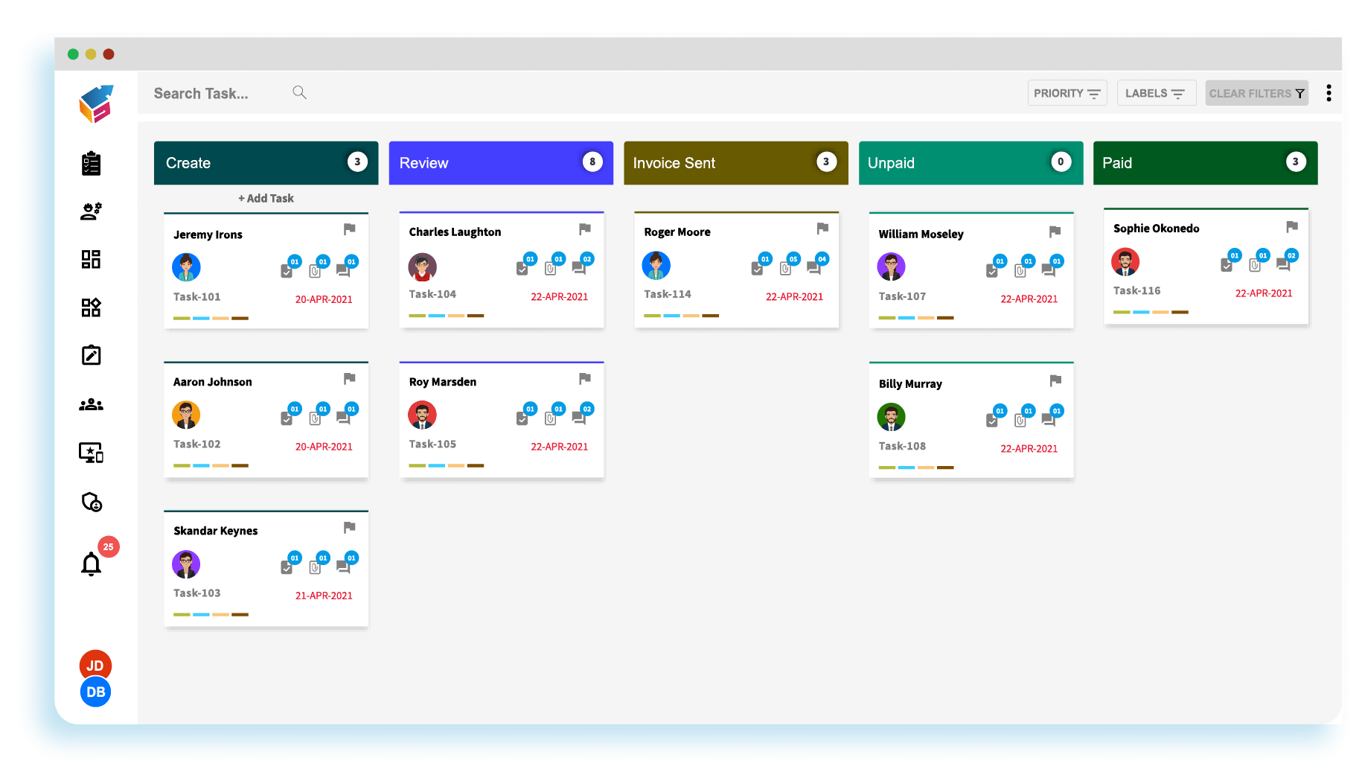This screenshot has width=1362, height=772.
Task: Open the team group icon in sidebar
Action: point(91,405)
